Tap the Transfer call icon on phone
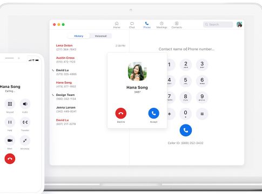Image resolution: width=262 pixels, height=194 pixels. pos(25,122)
